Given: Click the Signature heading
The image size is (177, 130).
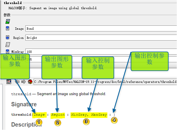Looking at the screenshot, I should (24, 104).
